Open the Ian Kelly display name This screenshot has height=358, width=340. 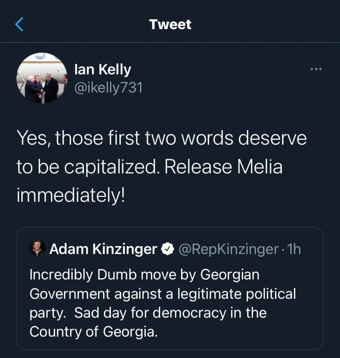(103, 69)
